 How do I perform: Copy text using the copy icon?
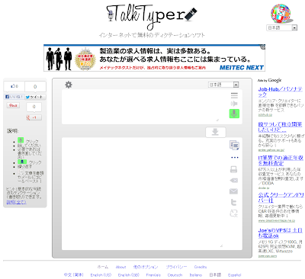[x=234, y=145]
